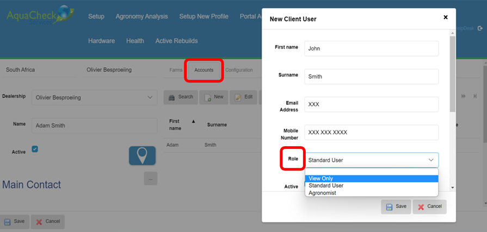Save the new client user in dialog

point(396,206)
